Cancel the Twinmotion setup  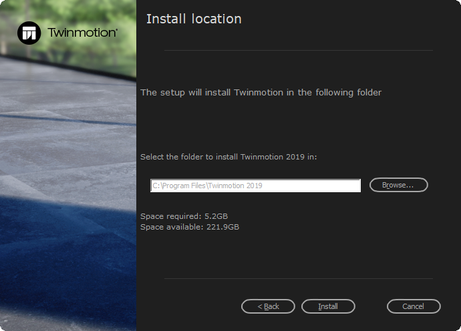tap(414, 306)
